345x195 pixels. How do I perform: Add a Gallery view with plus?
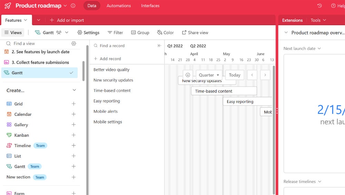(74, 124)
